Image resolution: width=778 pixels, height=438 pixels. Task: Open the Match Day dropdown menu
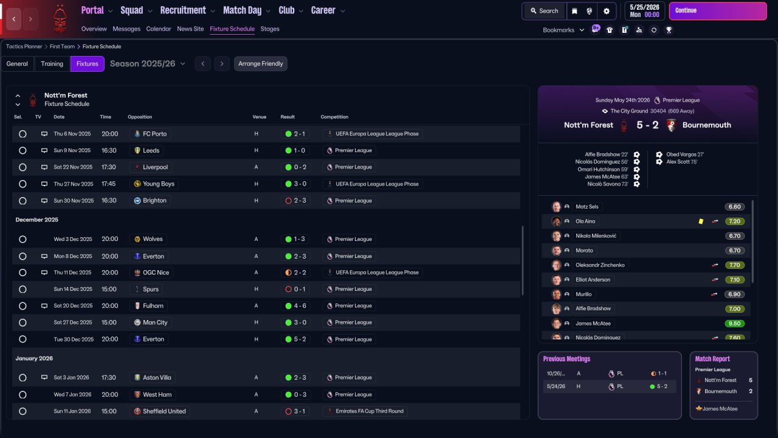pyautogui.click(x=247, y=10)
